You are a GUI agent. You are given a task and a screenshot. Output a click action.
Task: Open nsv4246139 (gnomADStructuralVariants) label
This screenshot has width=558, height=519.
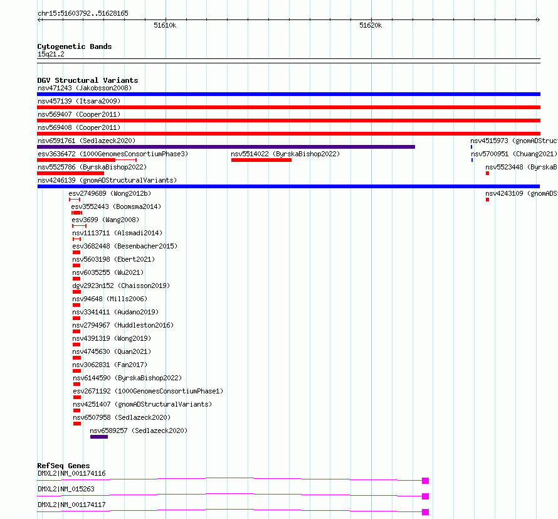(107, 180)
